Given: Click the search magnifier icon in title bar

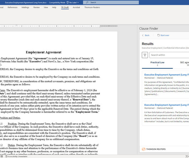Looking at the screenshot, I should pos(87,3).
